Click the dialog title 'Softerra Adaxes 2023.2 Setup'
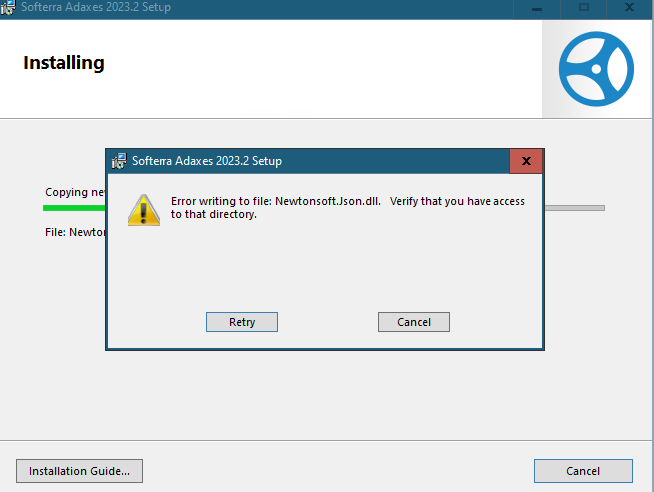The width and height of the screenshot is (654, 492). coord(207,161)
